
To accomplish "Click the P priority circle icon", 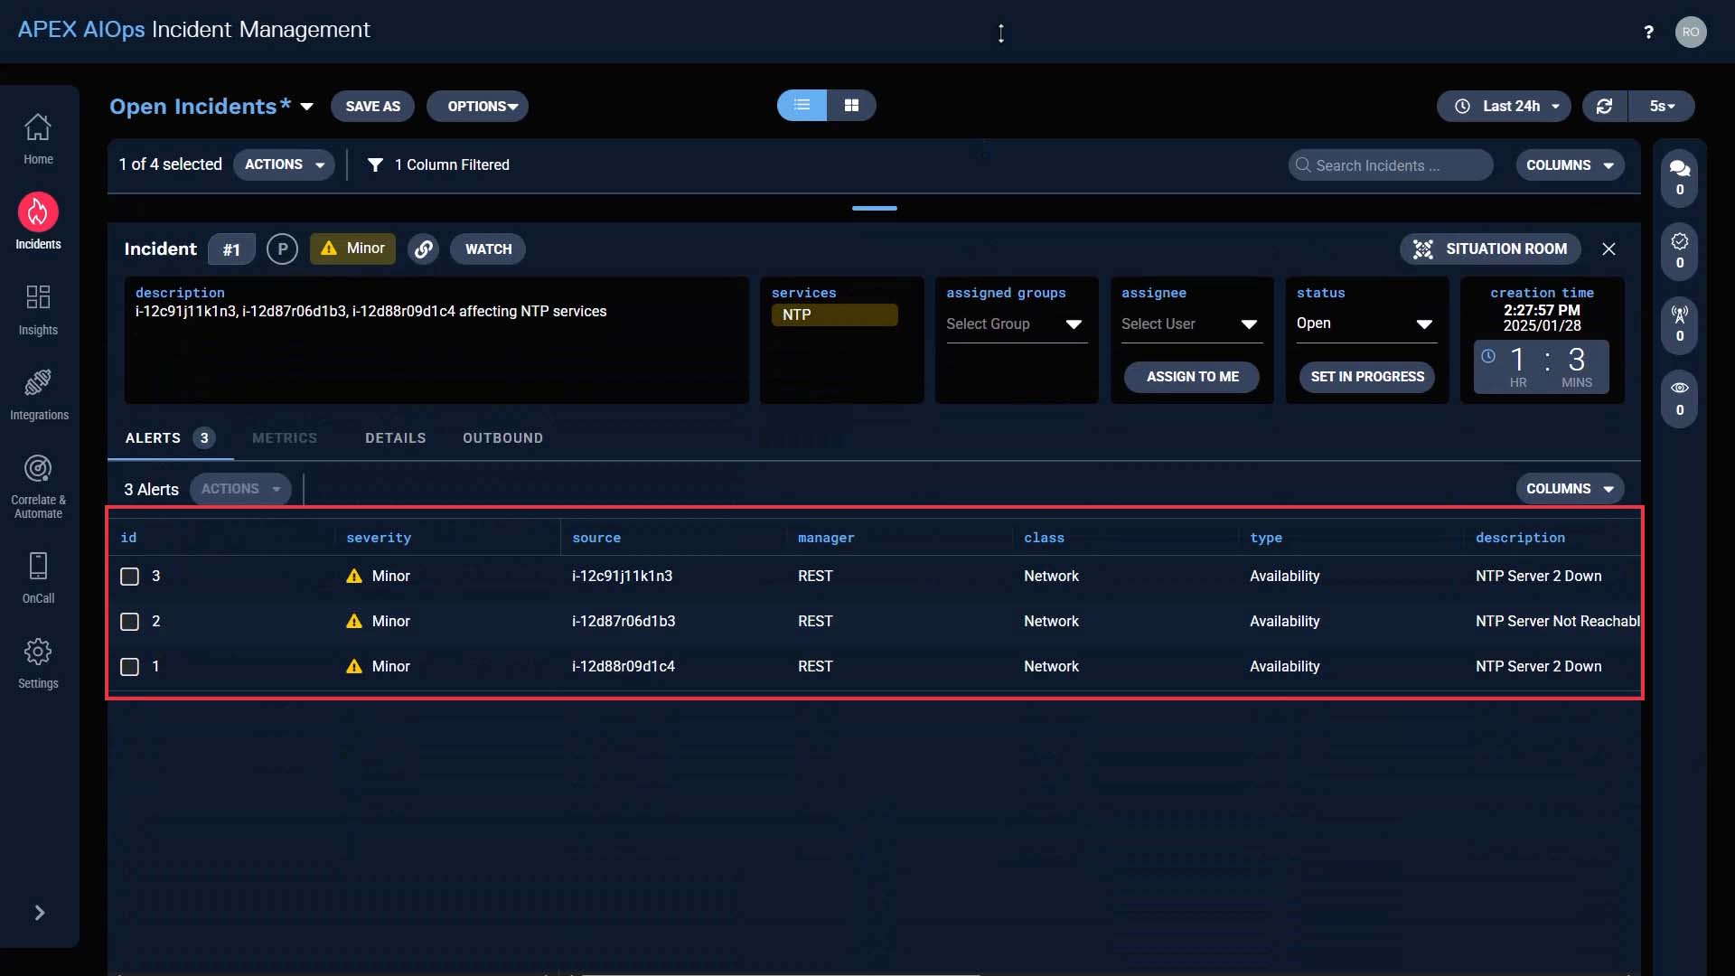I will pos(282,249).
